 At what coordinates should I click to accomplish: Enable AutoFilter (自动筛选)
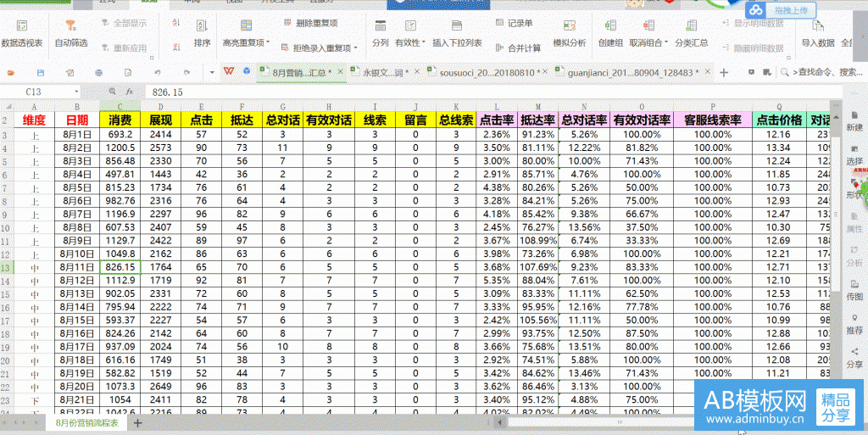(x=71, y=34)
